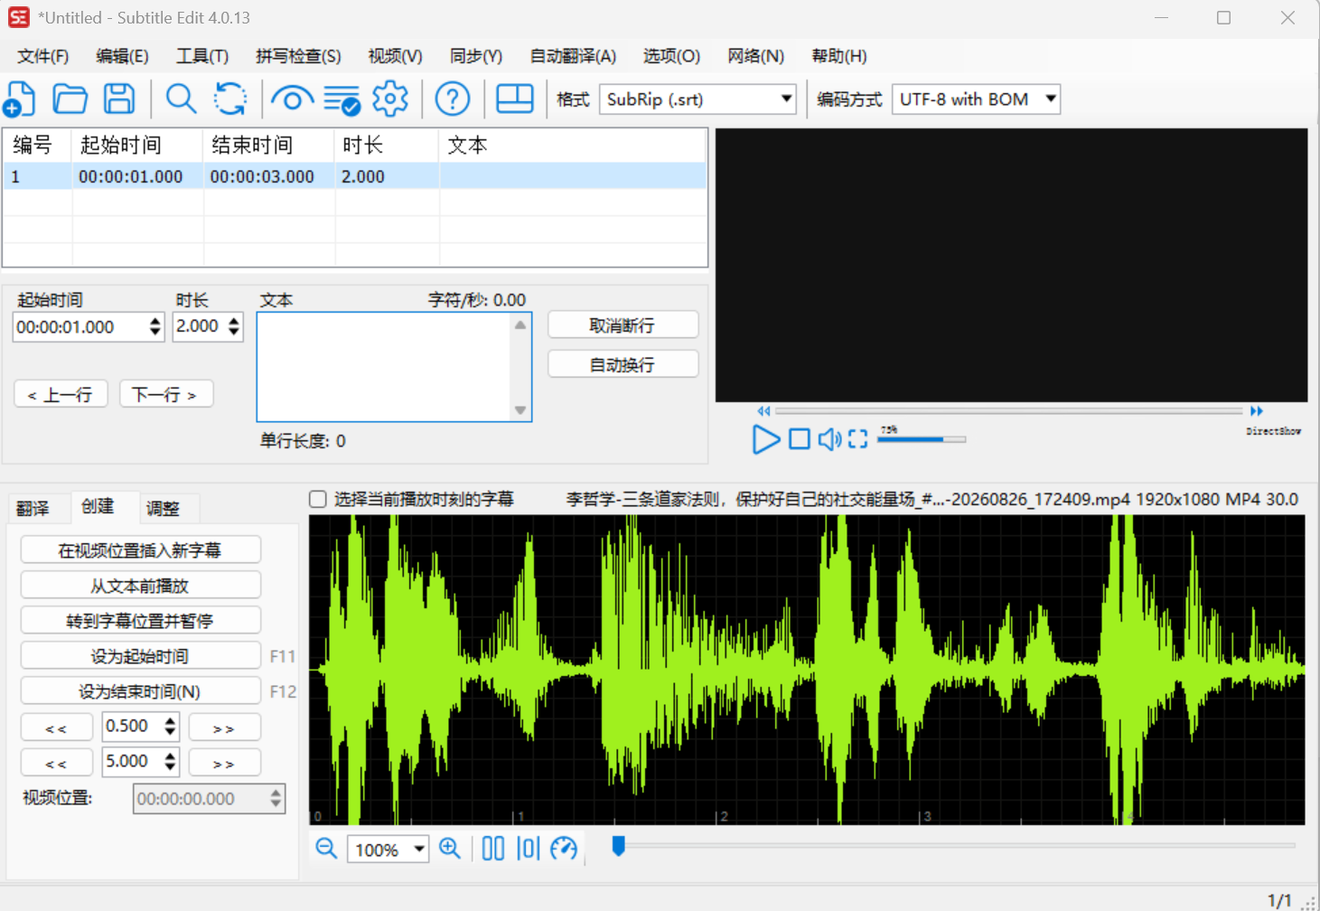The image size is (1320, 911).
Task: Mute audio via speaker icon
Action: click(x=829, y=439)
